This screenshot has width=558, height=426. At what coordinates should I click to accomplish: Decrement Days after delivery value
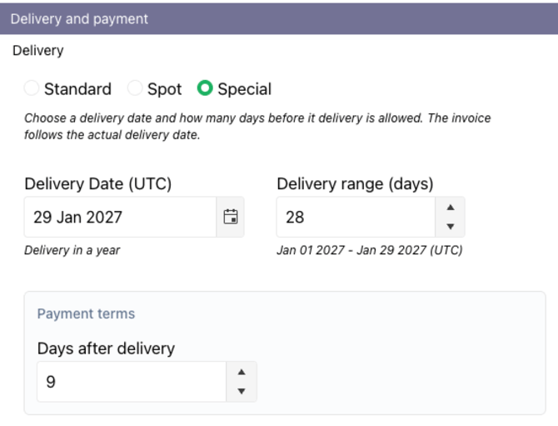tap(242, 391)
